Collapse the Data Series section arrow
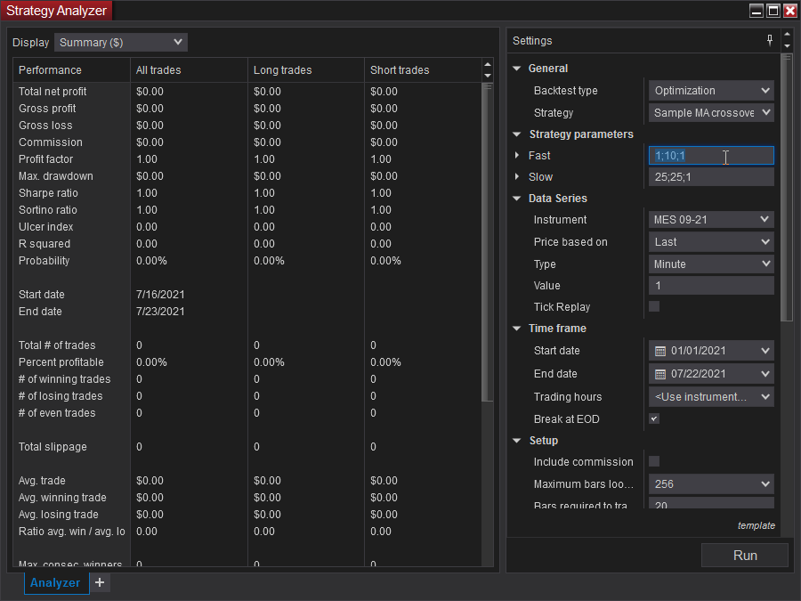The width and height of the screenshot is (801, 601). point(517,199)
